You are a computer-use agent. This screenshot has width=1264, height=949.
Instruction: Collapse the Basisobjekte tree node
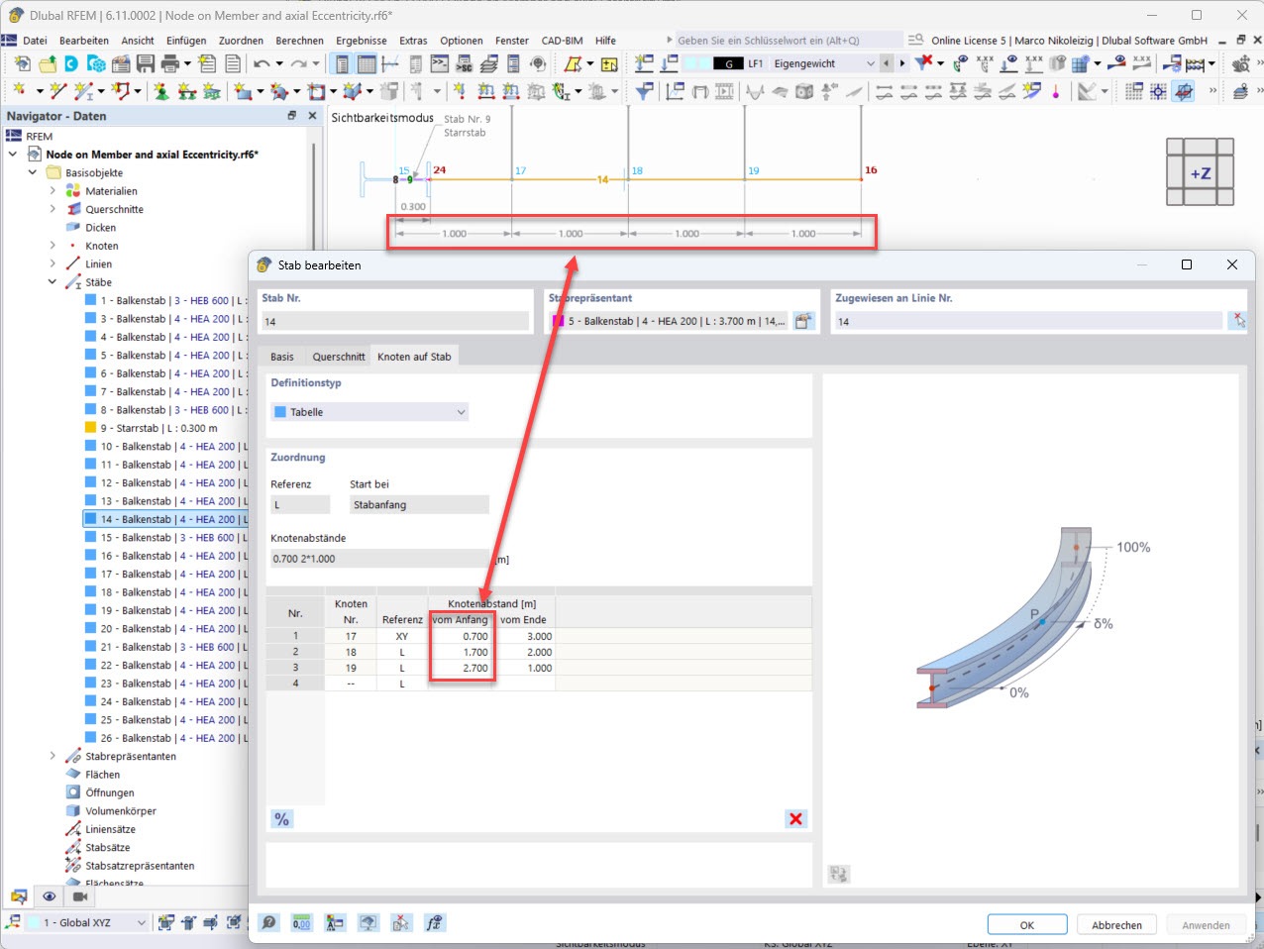pyautogui.click(x=33, y=172)
